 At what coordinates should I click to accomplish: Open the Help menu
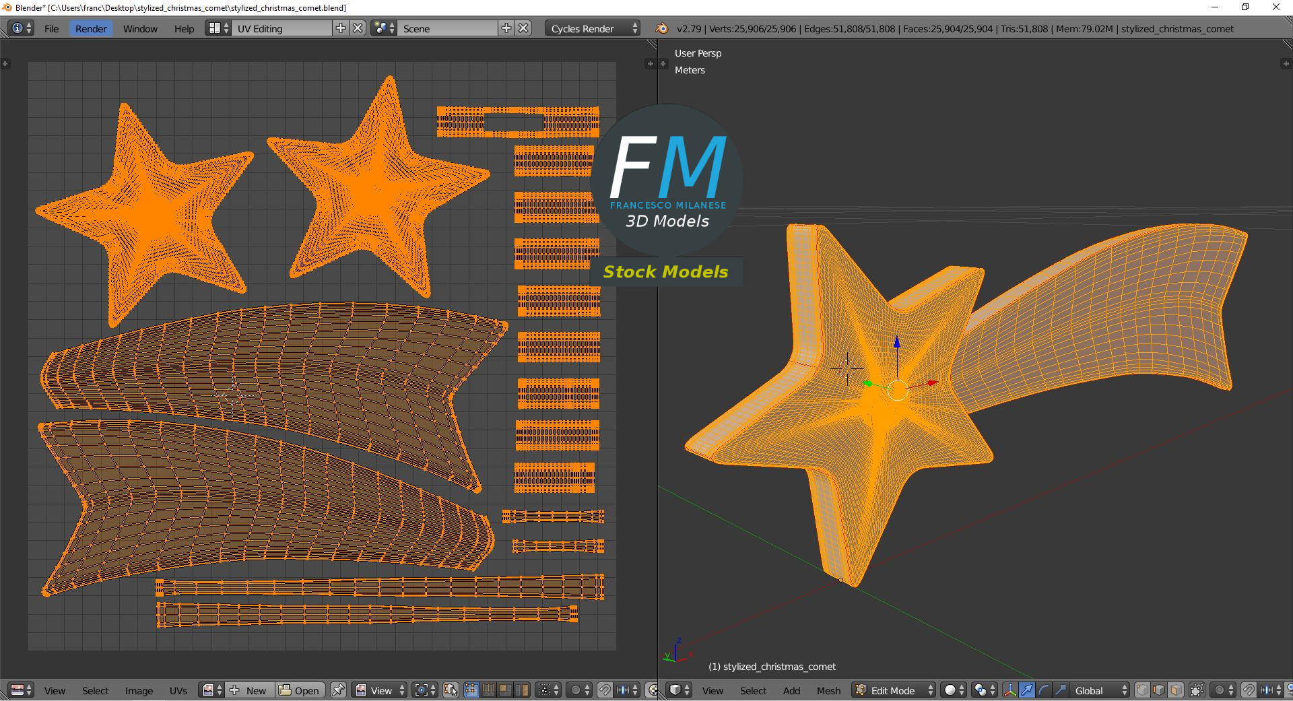pos(184,29)
